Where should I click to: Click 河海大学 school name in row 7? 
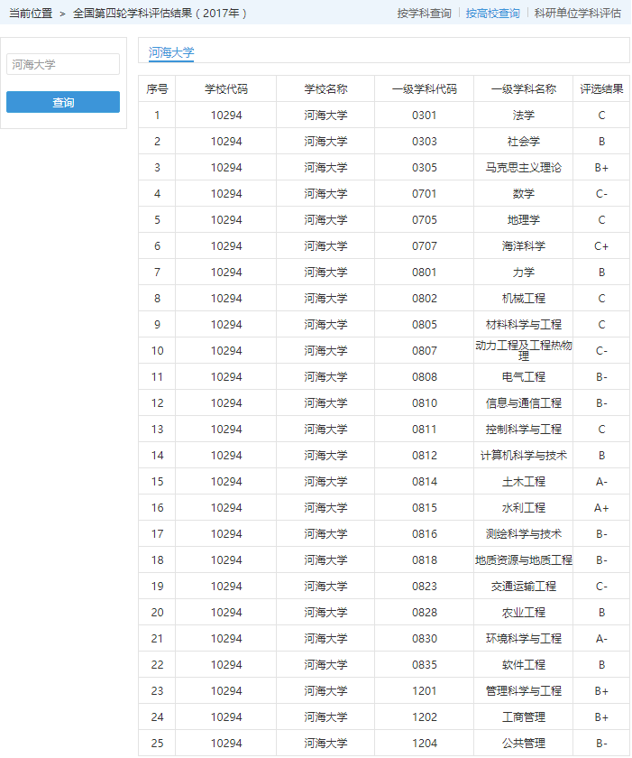(325, 272)
